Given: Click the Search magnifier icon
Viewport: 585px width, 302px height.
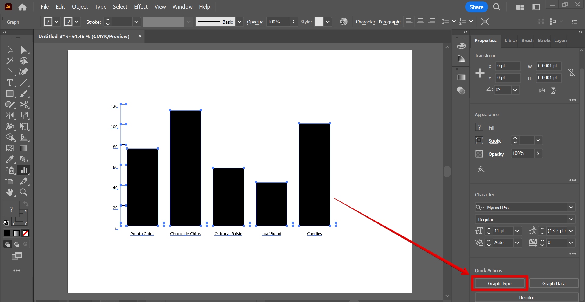Looking at the screenshot, I should pos(497,7).
